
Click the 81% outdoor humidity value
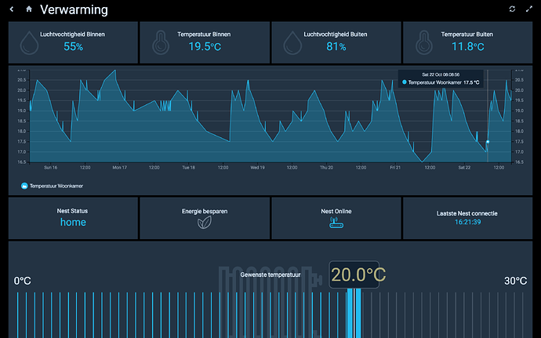(x=336, y=46)
